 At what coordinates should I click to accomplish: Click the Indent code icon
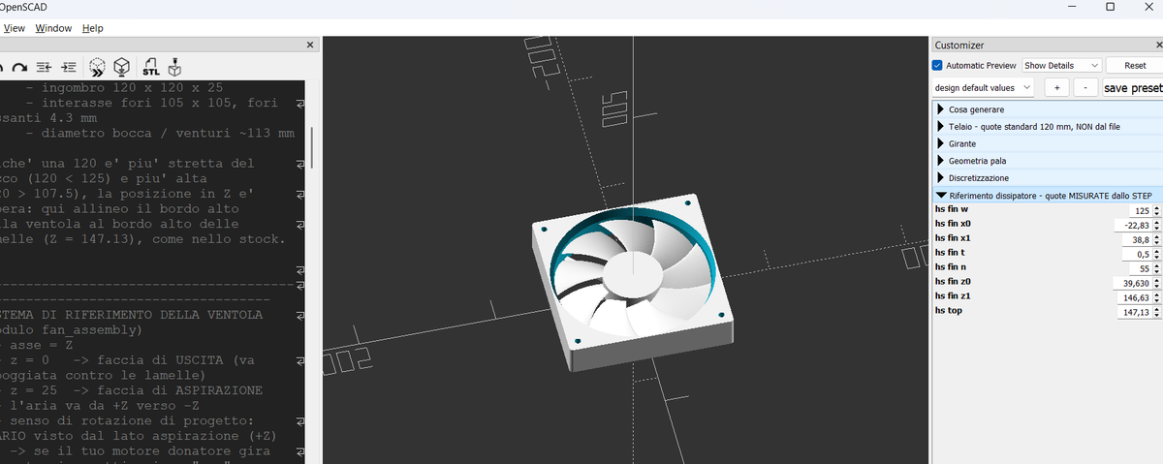point(68,67)
